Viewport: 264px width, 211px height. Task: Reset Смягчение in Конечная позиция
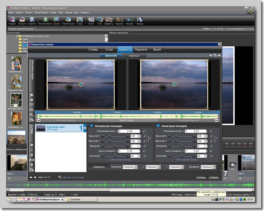coord(211,156)
